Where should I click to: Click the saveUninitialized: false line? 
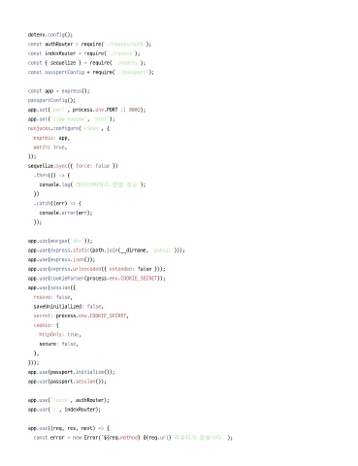(68, 306)
